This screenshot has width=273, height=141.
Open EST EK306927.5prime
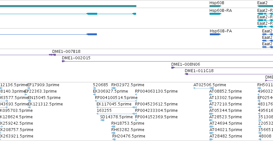point(110,91)
